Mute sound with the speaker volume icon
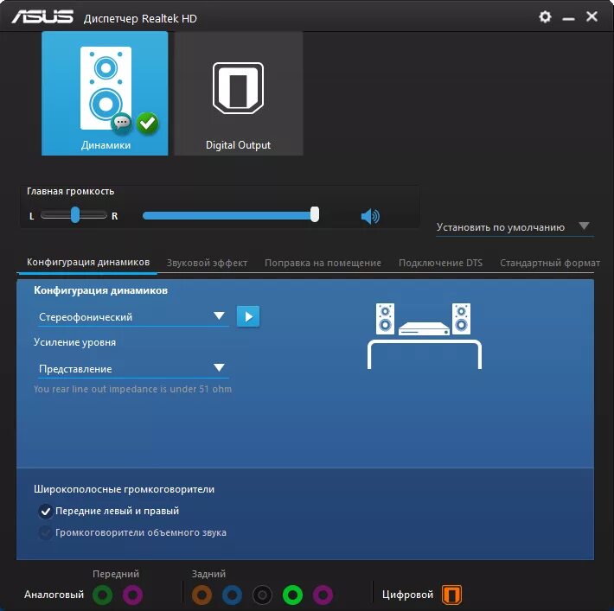 (x=370, y=216)
